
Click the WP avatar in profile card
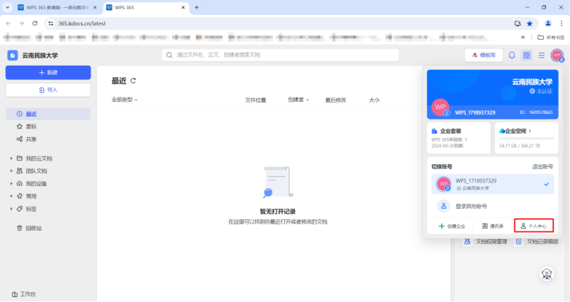(440, 108)
